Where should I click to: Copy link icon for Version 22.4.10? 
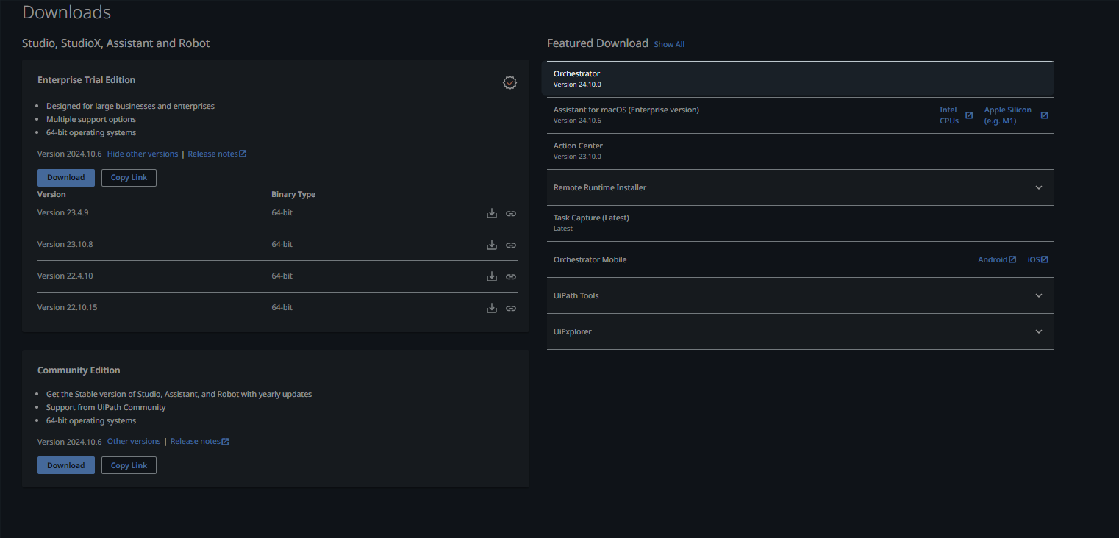click(x=511, y=277)
